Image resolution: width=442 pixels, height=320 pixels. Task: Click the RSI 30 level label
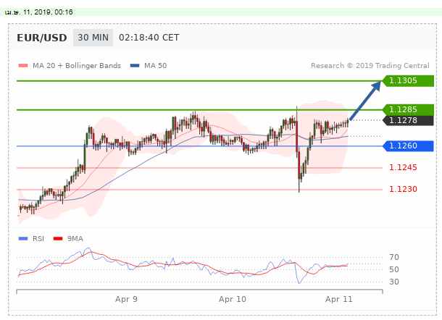click(x=394, y=282)
